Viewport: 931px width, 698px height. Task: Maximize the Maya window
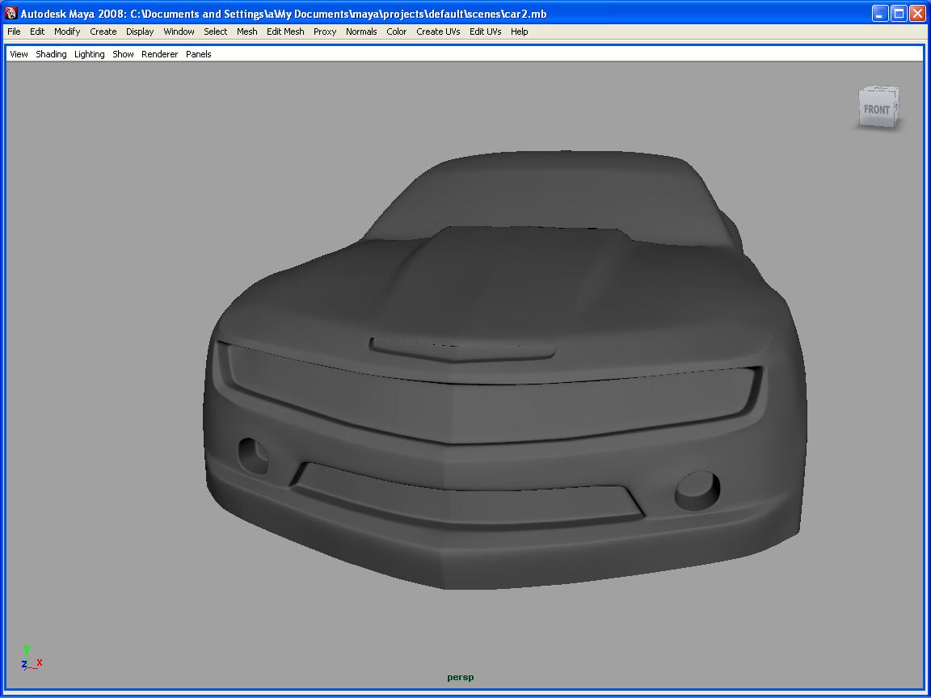pos(899,13)
